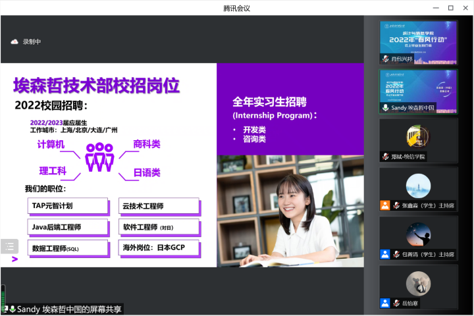
Task: Open the slide outline list icon
Action: tap(9, 247)
